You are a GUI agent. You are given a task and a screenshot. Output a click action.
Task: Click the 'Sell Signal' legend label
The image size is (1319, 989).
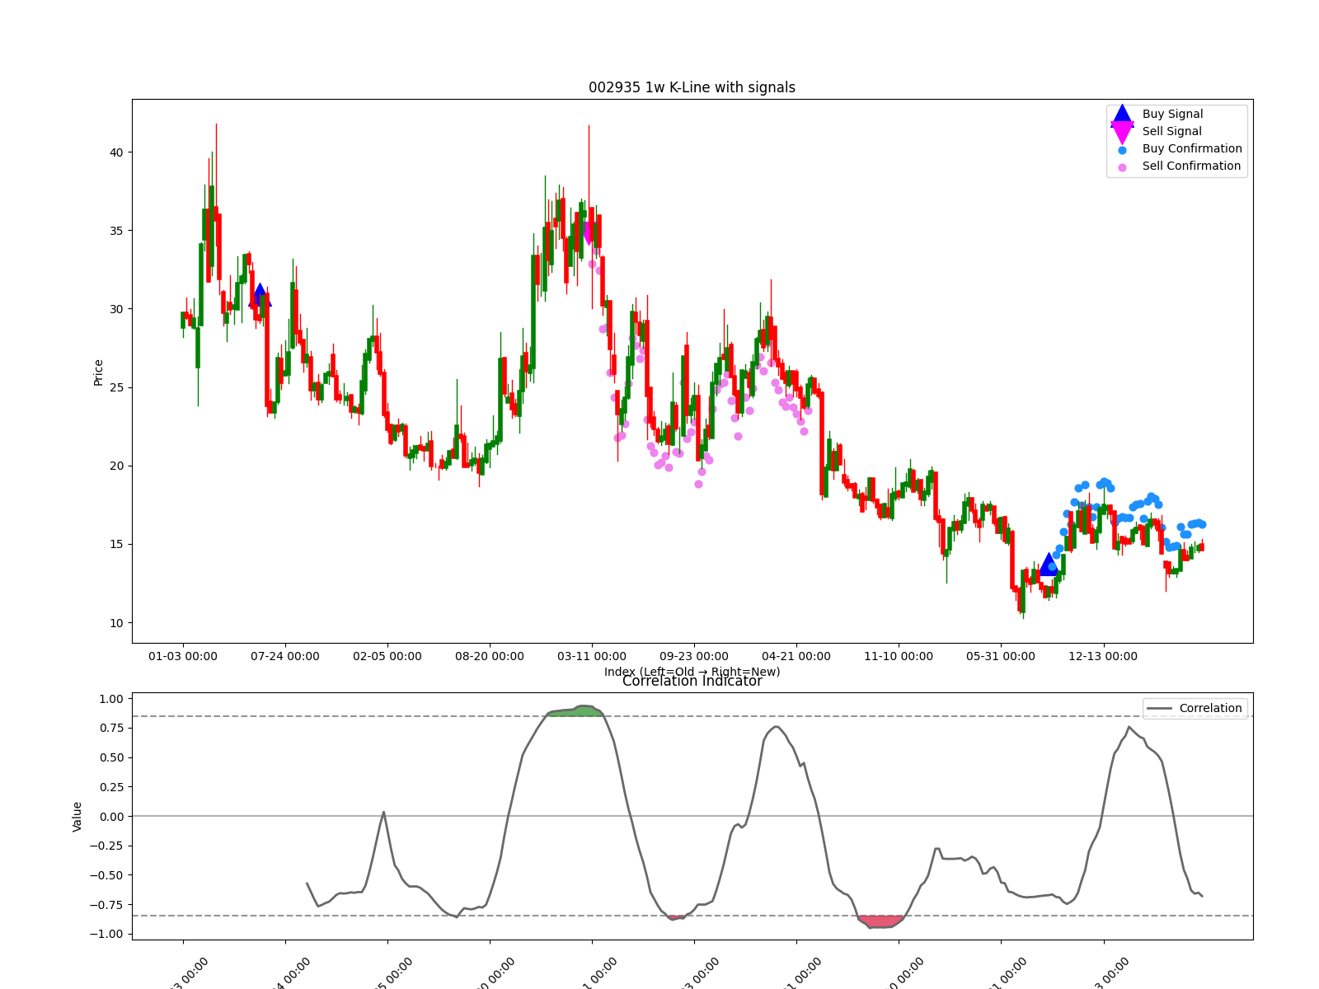1171,131
